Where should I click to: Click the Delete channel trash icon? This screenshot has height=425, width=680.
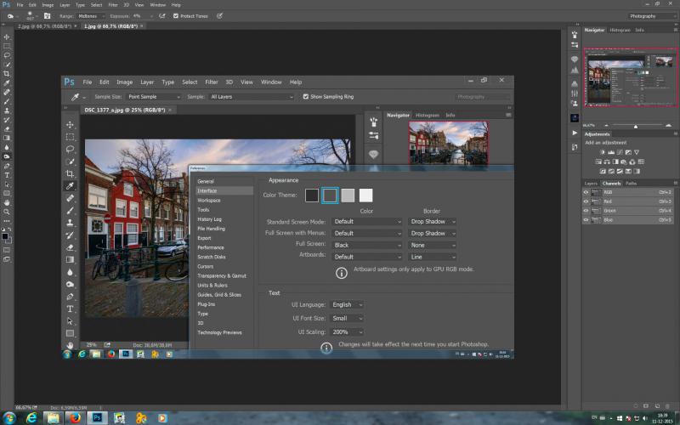pyautogui.click(x=667, y=406)
